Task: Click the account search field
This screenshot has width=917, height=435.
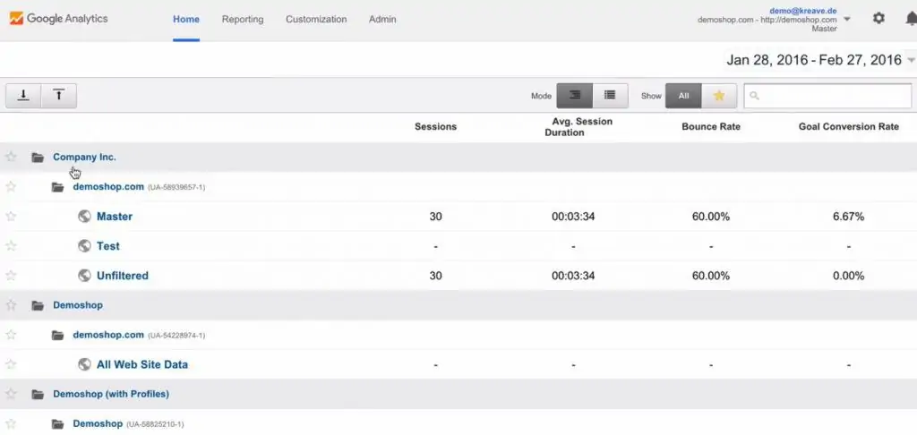Action: [x=827, y=96]
